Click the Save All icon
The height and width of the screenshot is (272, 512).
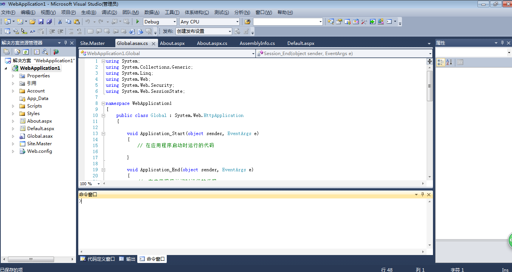49,22
